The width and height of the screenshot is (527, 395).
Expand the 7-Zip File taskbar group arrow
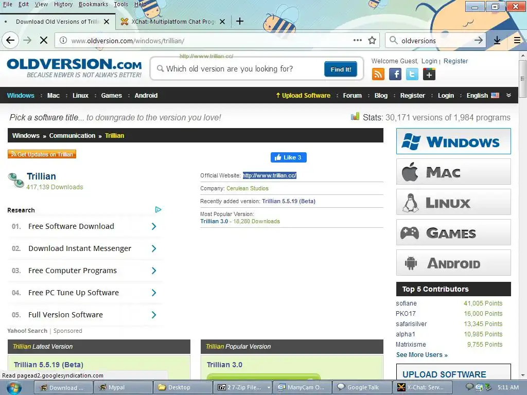point(269,388)
